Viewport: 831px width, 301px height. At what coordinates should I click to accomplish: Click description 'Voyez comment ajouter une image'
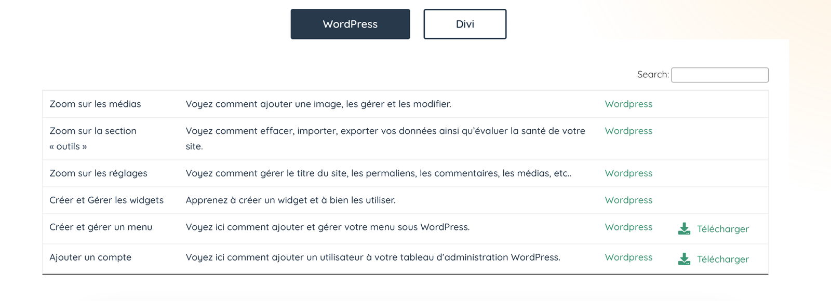click(x=318, y=104)
